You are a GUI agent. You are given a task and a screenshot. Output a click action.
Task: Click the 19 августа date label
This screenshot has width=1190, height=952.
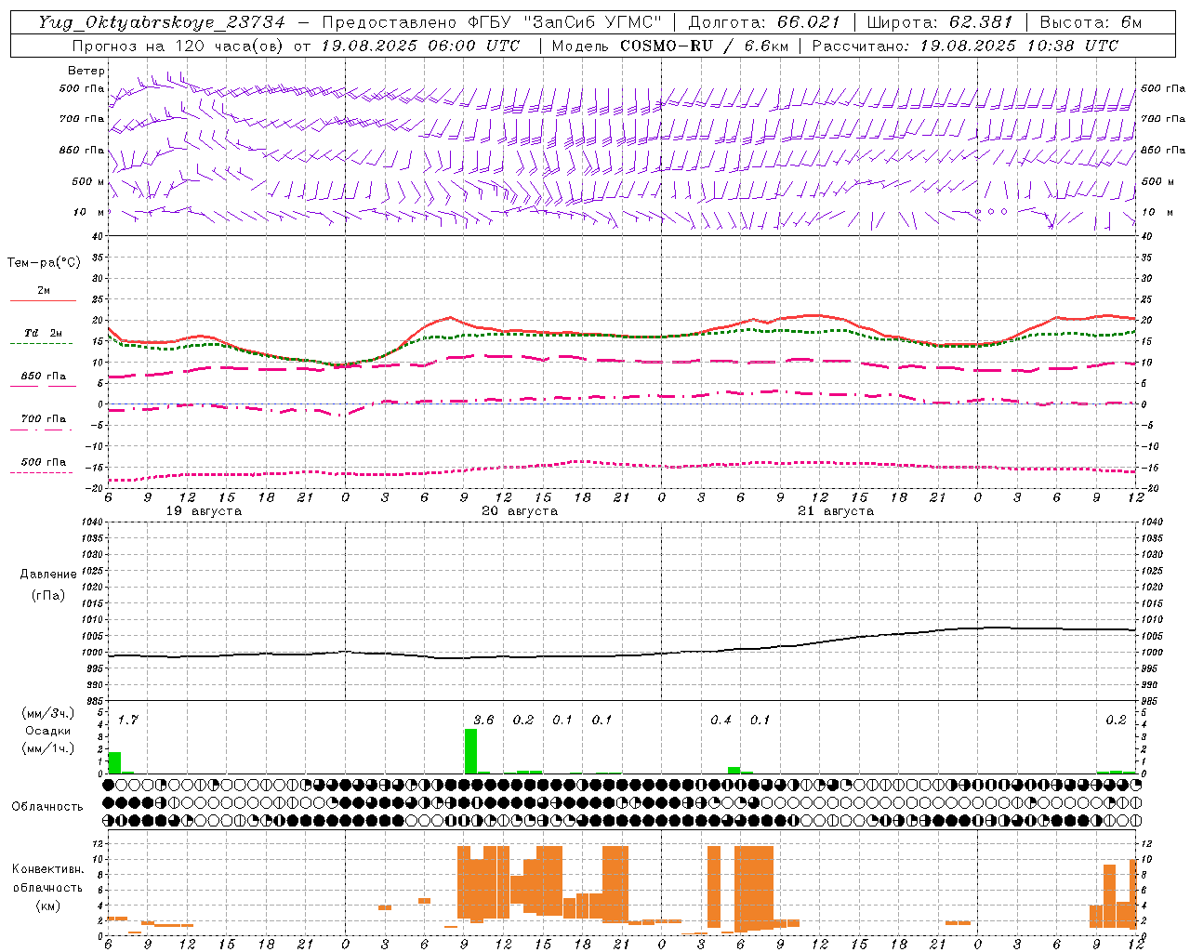pyautogui.click(x=204, y=510)
